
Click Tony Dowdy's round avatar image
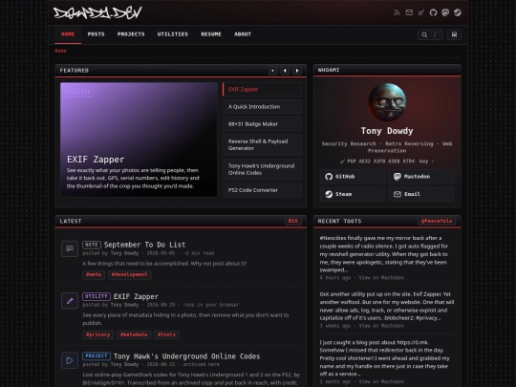point(387,102)
